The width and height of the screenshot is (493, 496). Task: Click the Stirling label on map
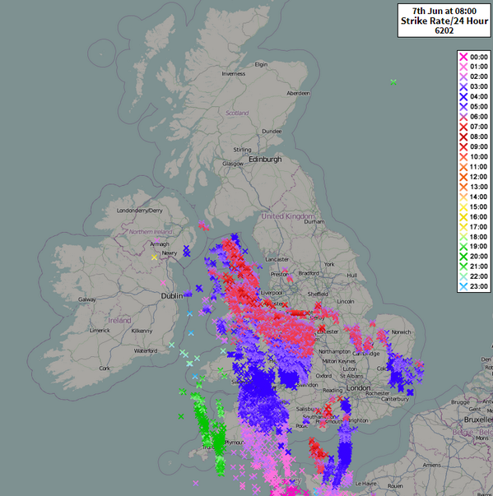click(243, 150)
